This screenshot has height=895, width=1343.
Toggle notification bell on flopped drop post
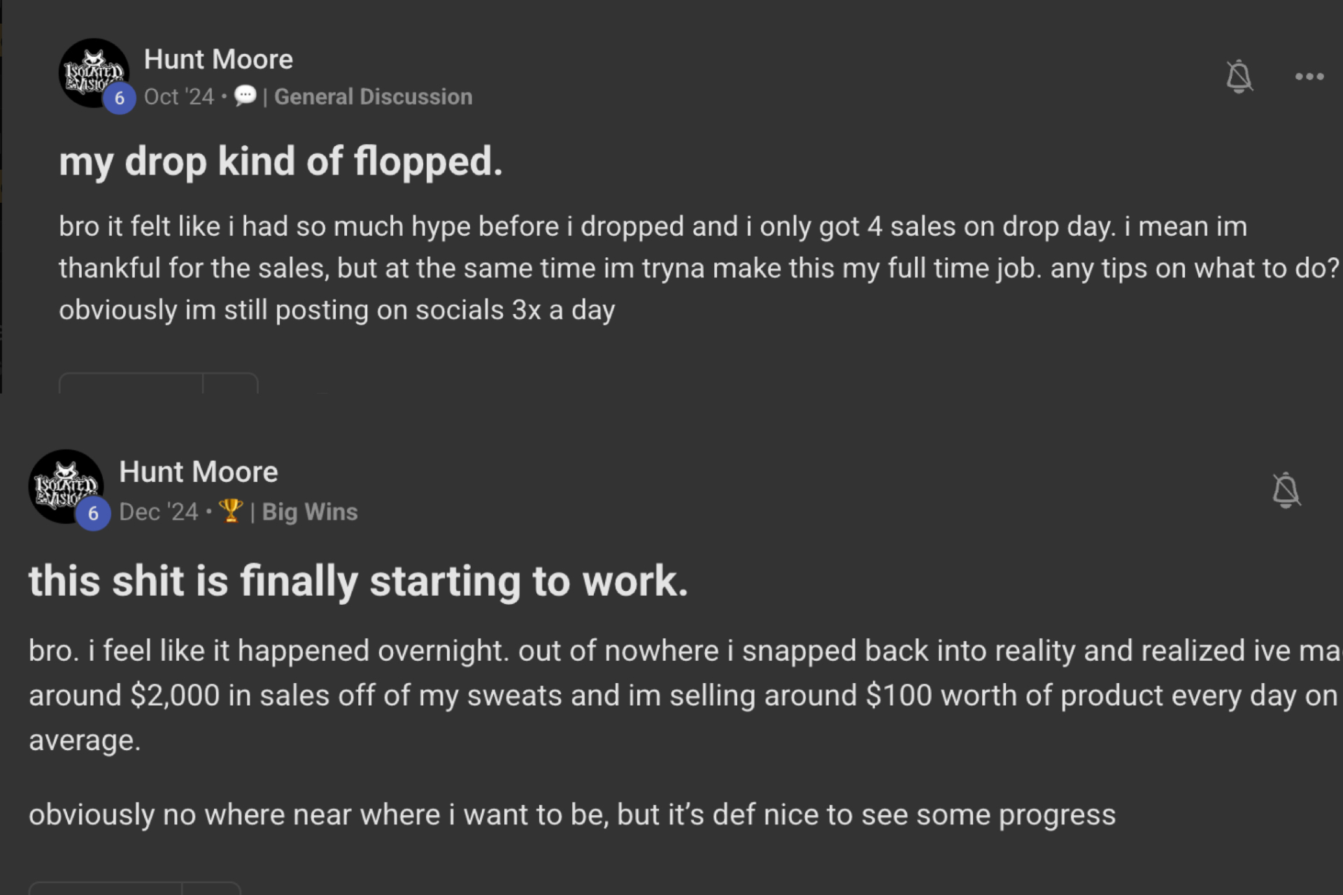[1239, 76]
